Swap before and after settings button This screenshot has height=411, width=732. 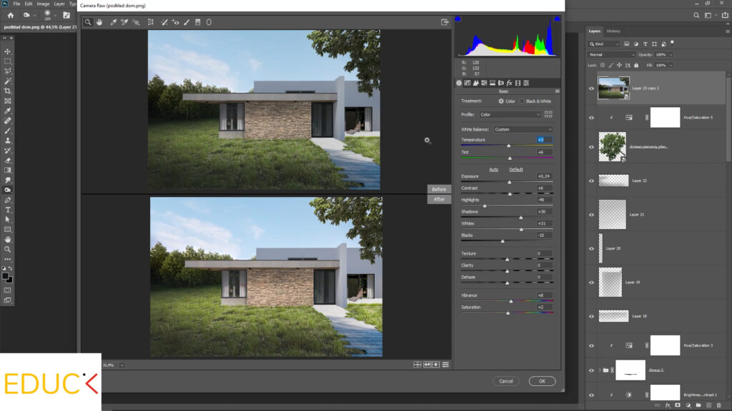[x=427, y=365]
